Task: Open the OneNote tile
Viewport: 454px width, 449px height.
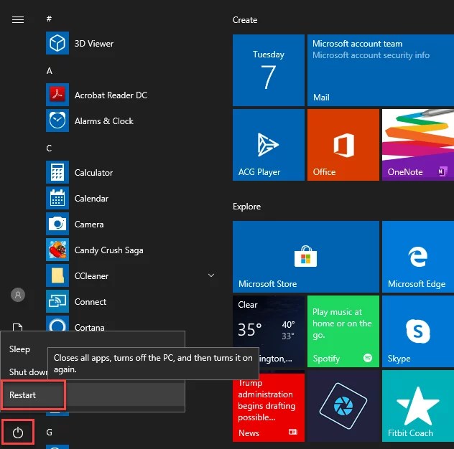Action: coord(418,145)
